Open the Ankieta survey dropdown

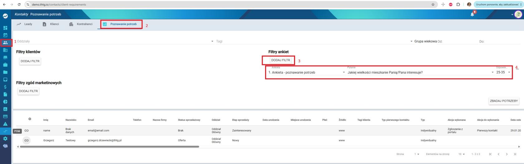coord(308,72)
